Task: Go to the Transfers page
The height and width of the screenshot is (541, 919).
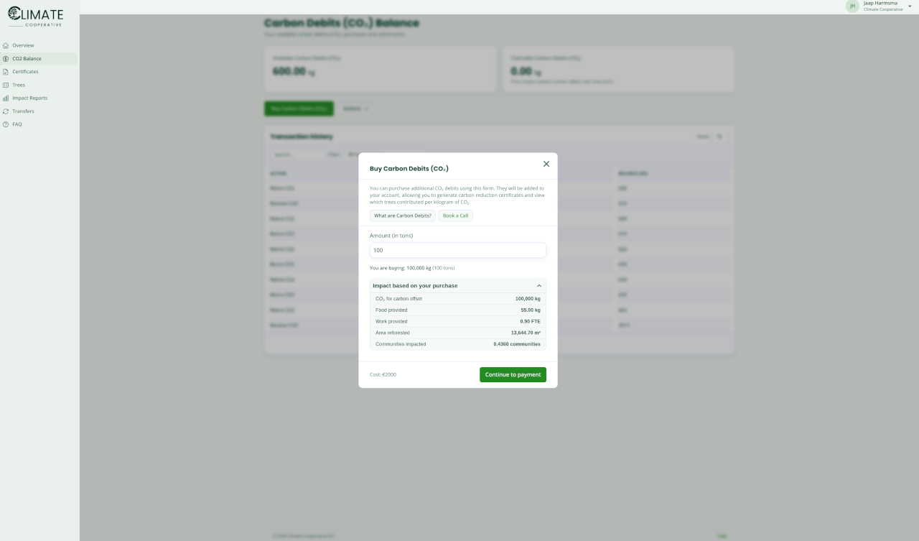Action: pyautogui.click(x=23, y=111)
